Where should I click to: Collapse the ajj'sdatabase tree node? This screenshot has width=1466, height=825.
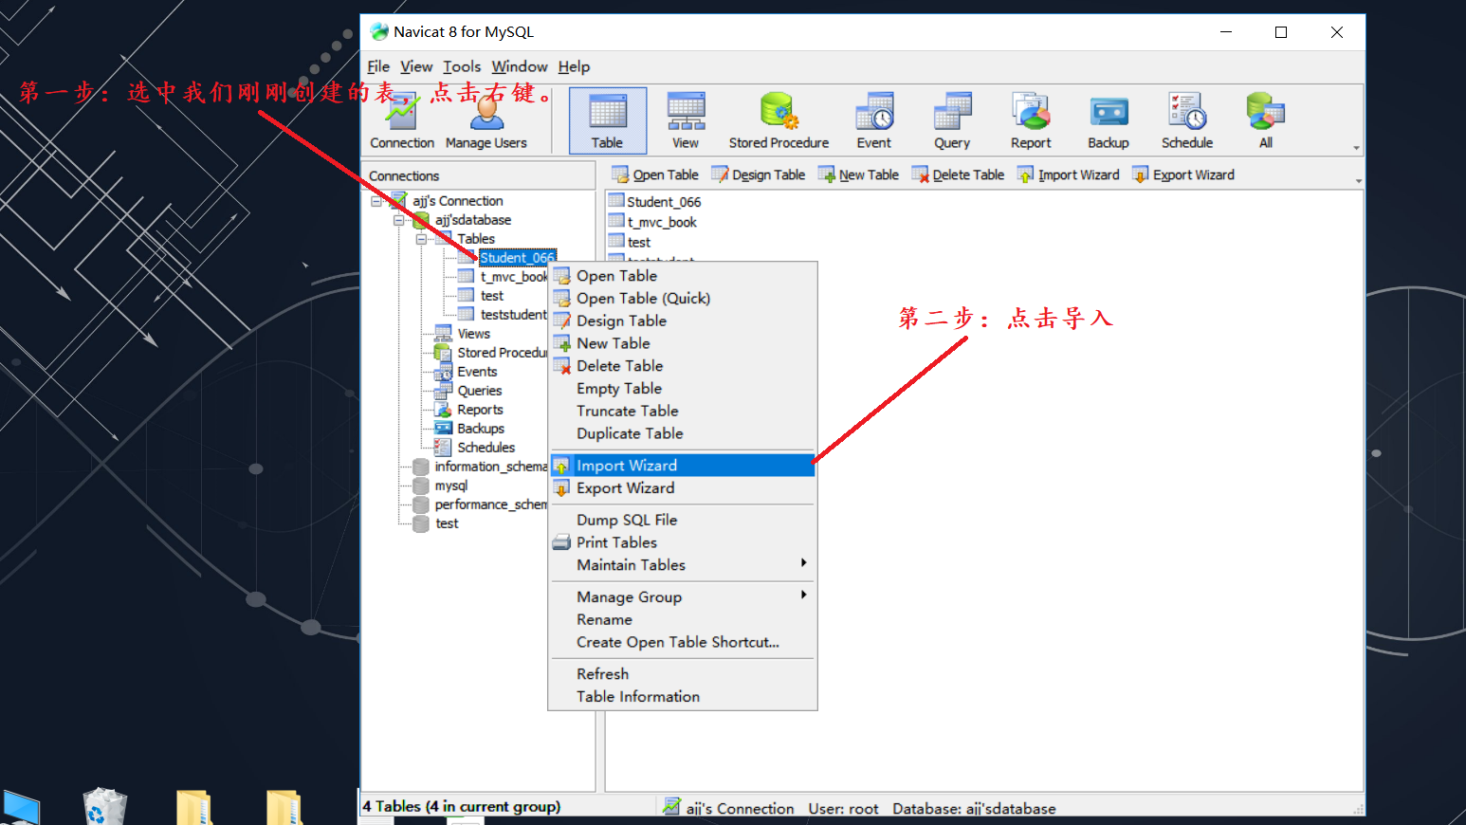coord(399,220)
